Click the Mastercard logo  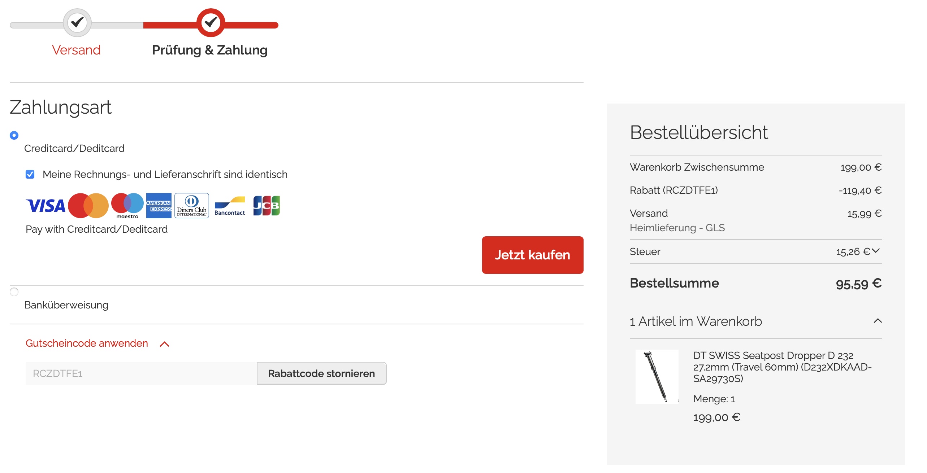[88, 206]
